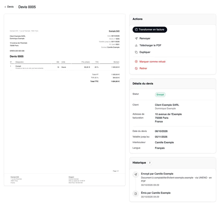Click the Total TTC amount 1 824,00 €

115,81
